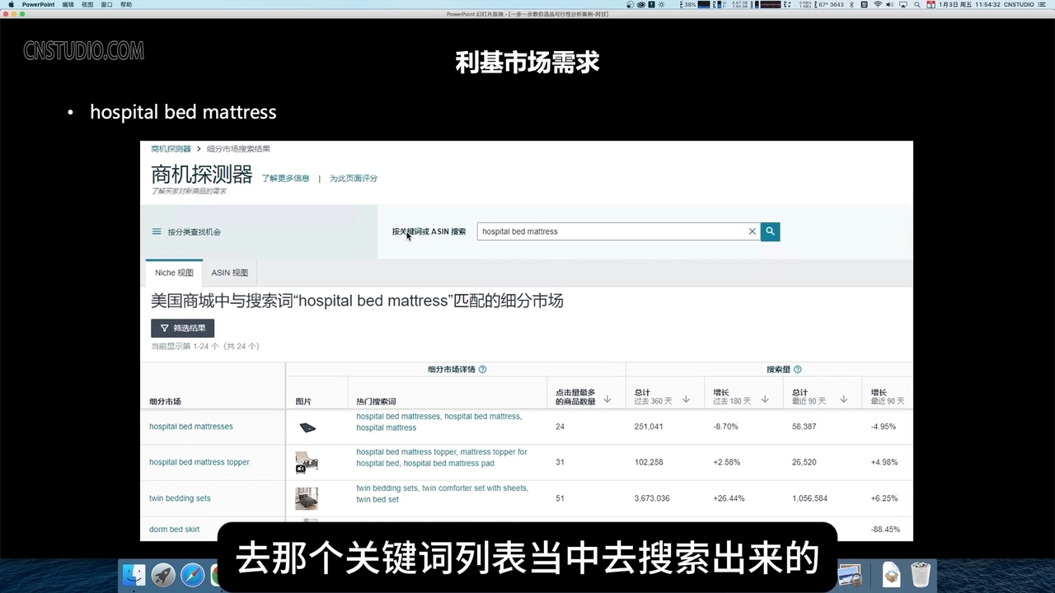Screen dimensions: 1055x593
Task: Click the Finder icon in the Dock
Action: [133, 574]
